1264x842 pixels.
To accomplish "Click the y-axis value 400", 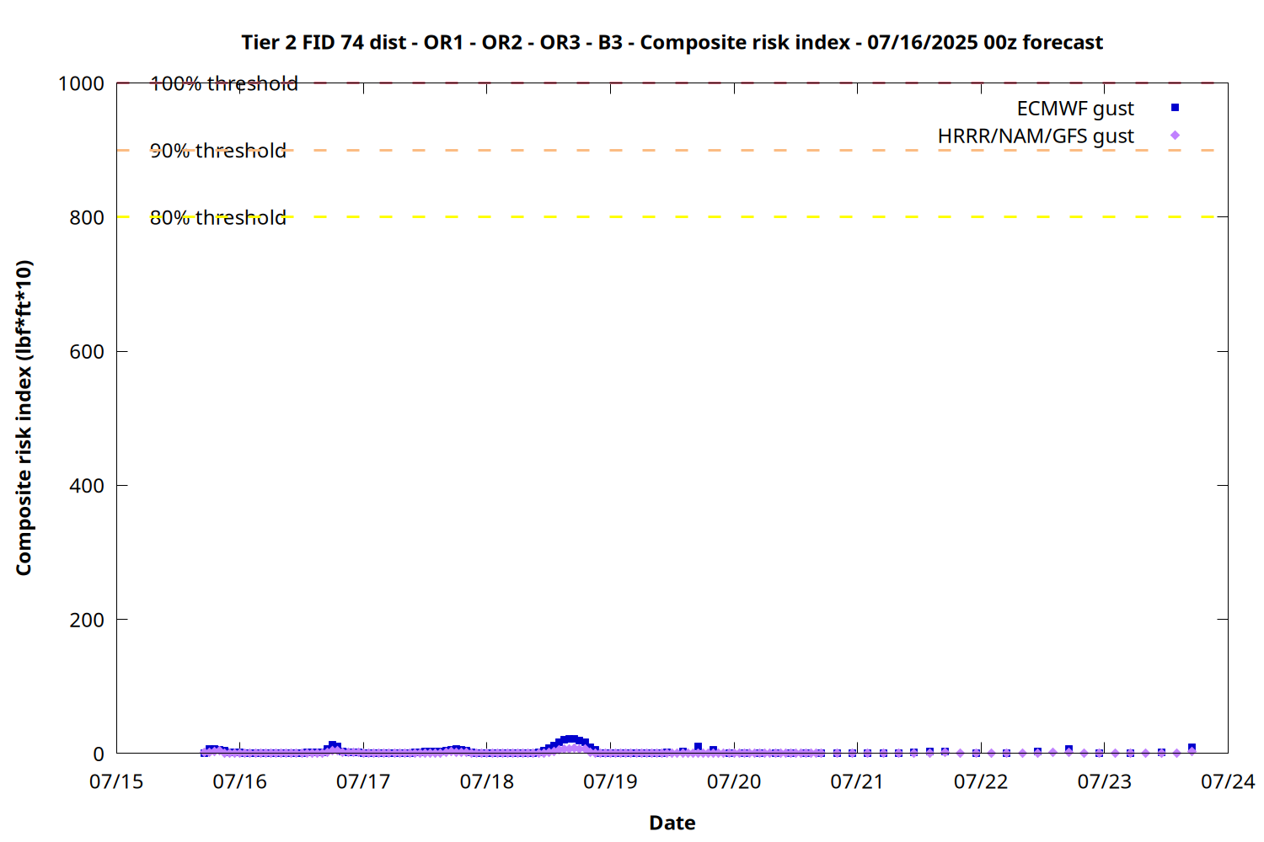I will (x=87, y=486).
